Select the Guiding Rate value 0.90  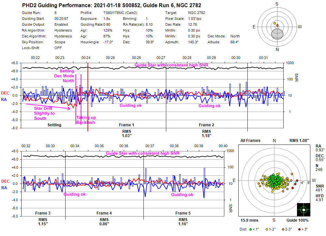[x=107, y=24]
